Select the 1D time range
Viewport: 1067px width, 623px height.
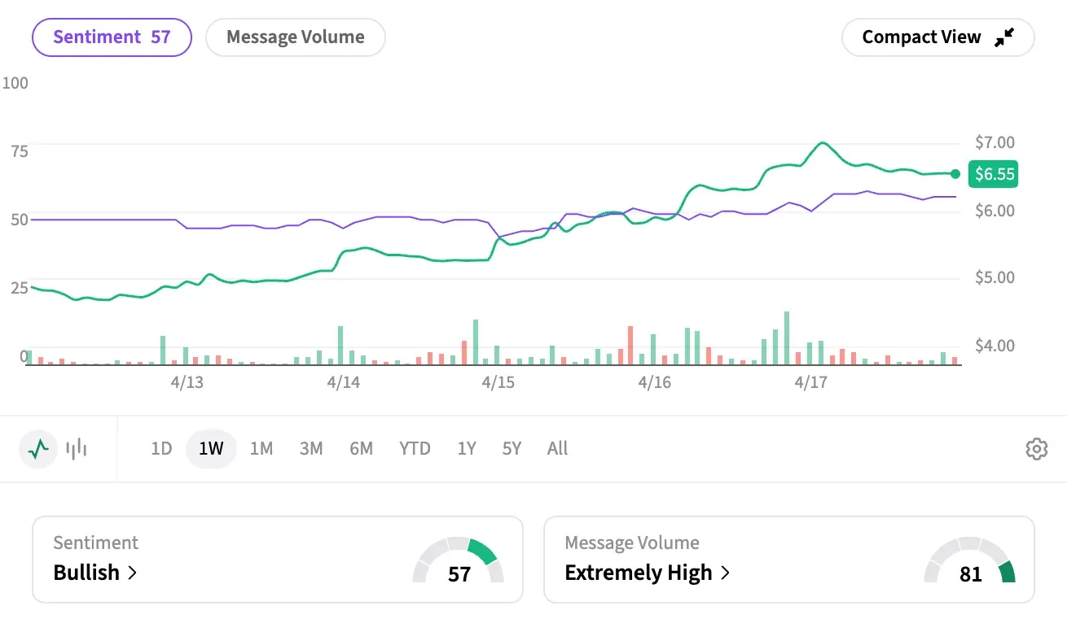(x=161, y=449)
